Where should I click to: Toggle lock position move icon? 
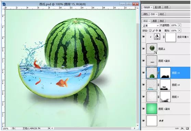[157, 30]
